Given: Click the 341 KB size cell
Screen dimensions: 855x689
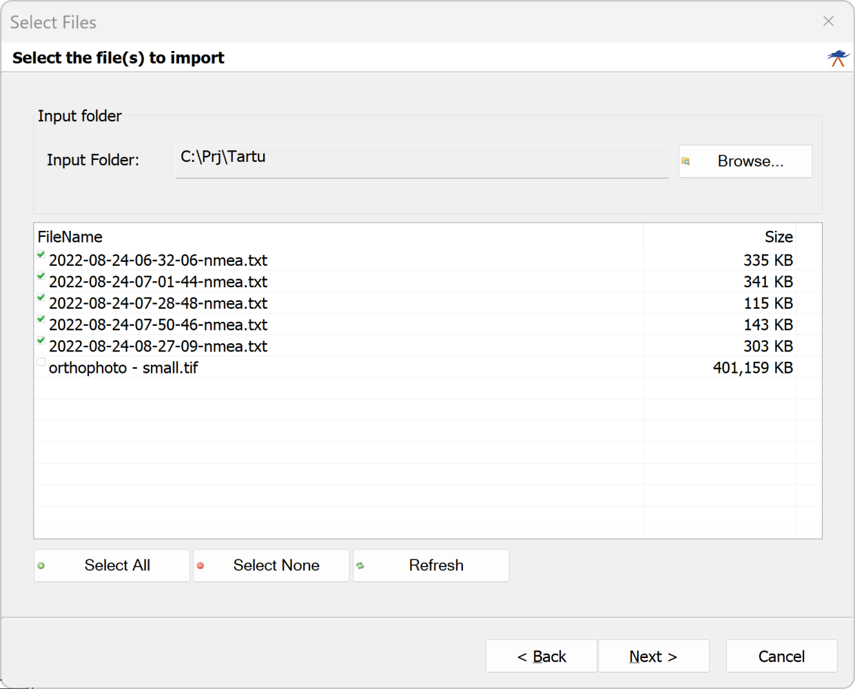Looking at the screenshot, I should point(768,282).
